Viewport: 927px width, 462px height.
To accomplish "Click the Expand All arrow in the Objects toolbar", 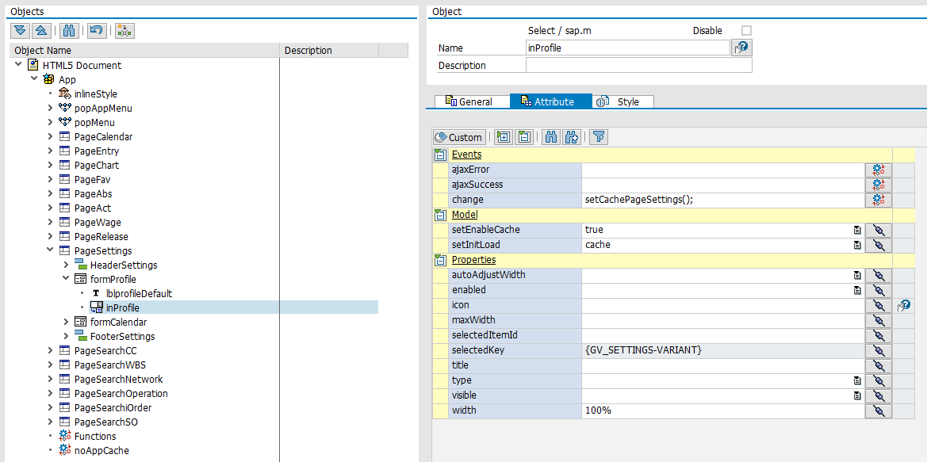I will pos(21,30).
